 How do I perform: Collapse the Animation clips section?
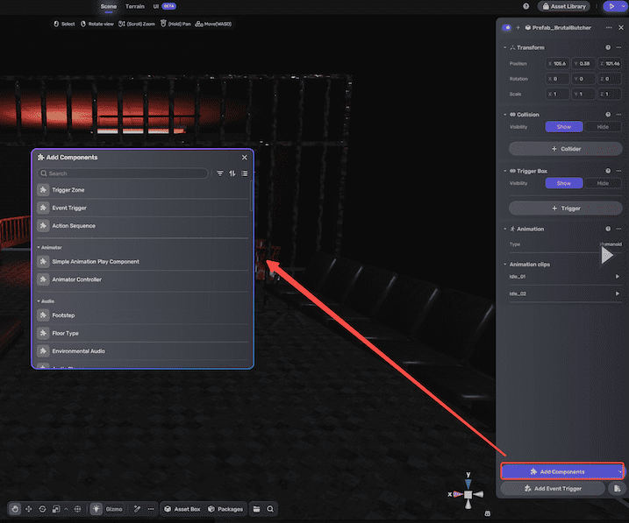[504, 264]
